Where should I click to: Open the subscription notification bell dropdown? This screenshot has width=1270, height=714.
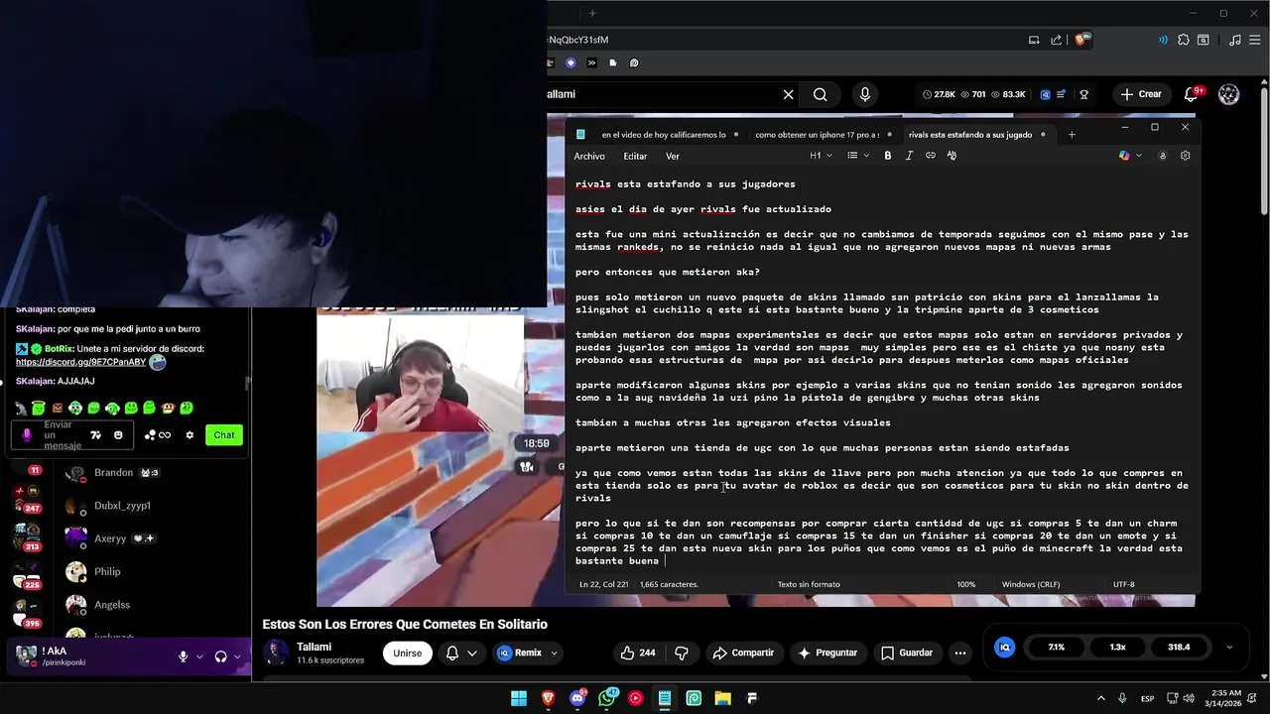(462, 653)
